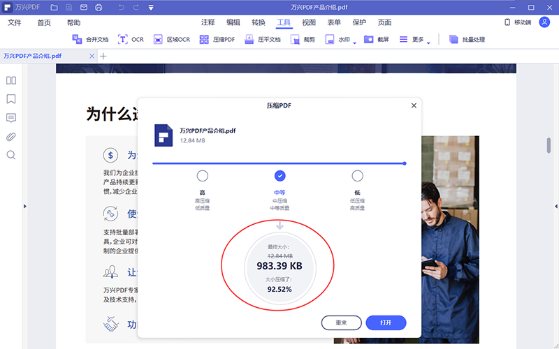This screenshot has width=559, height=349.
Task: Open the 帮助 menu
Action: point(74,23)
